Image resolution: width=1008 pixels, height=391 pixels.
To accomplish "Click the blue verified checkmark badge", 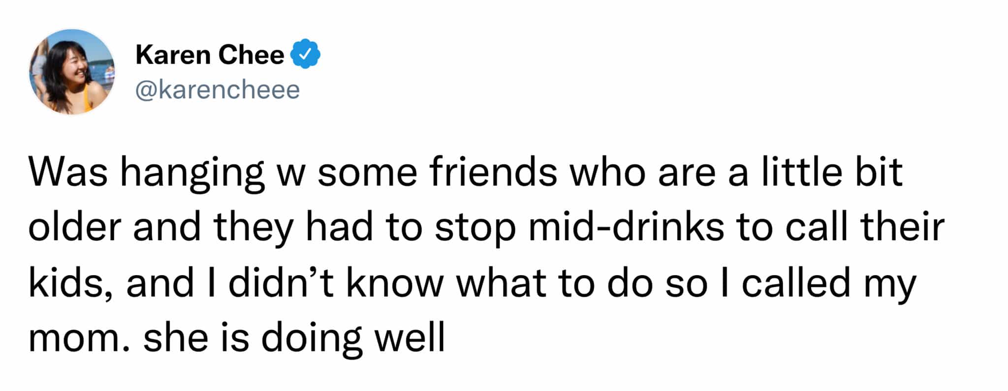I will point(306,54).
